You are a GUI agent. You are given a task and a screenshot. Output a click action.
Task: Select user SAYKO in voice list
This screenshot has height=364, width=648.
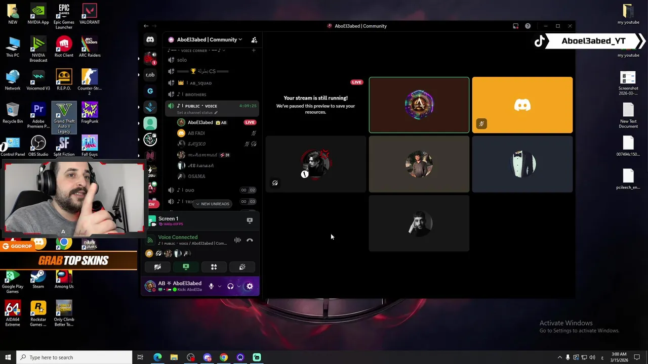217,144
